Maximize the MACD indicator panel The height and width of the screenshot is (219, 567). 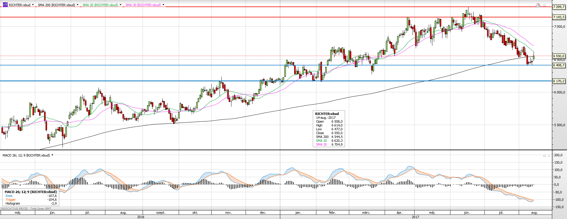[544, 155]
